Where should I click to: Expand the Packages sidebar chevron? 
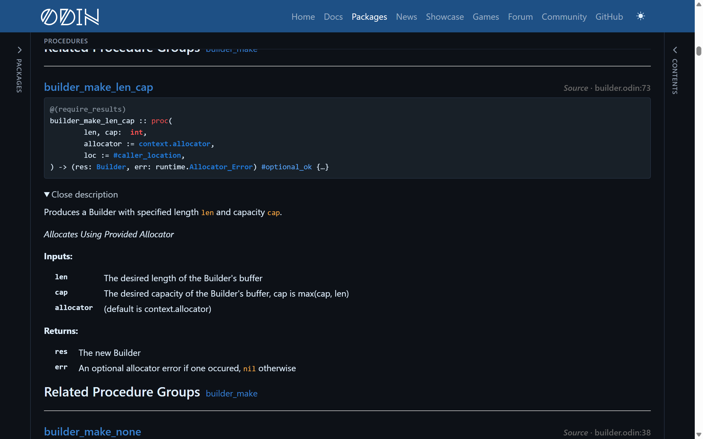(19, 50)
